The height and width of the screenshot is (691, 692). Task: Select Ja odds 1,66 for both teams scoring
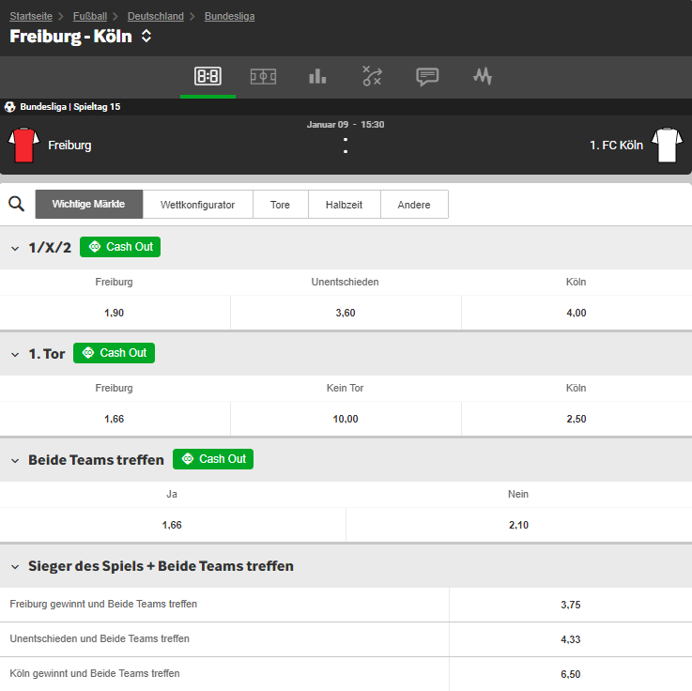(x=173, y=525)
